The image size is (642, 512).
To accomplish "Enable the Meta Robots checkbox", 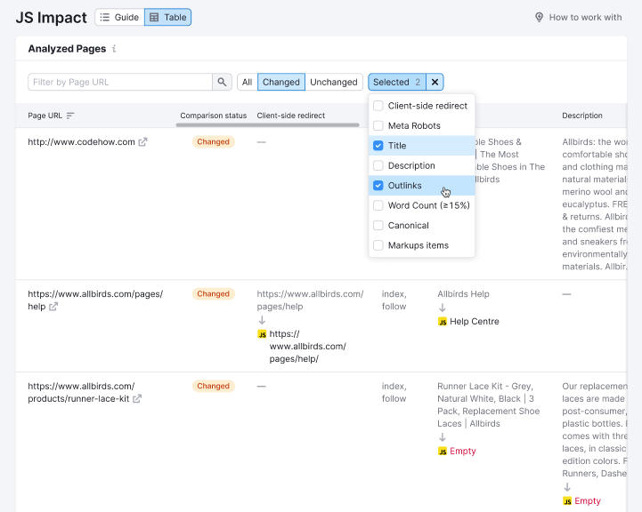I will (x=378, y=126).
